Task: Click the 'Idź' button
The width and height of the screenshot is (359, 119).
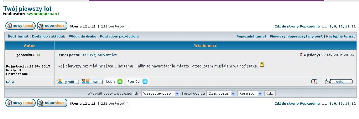Action: (270, 93)
